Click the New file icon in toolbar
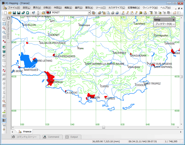 (x=6, y=13)
